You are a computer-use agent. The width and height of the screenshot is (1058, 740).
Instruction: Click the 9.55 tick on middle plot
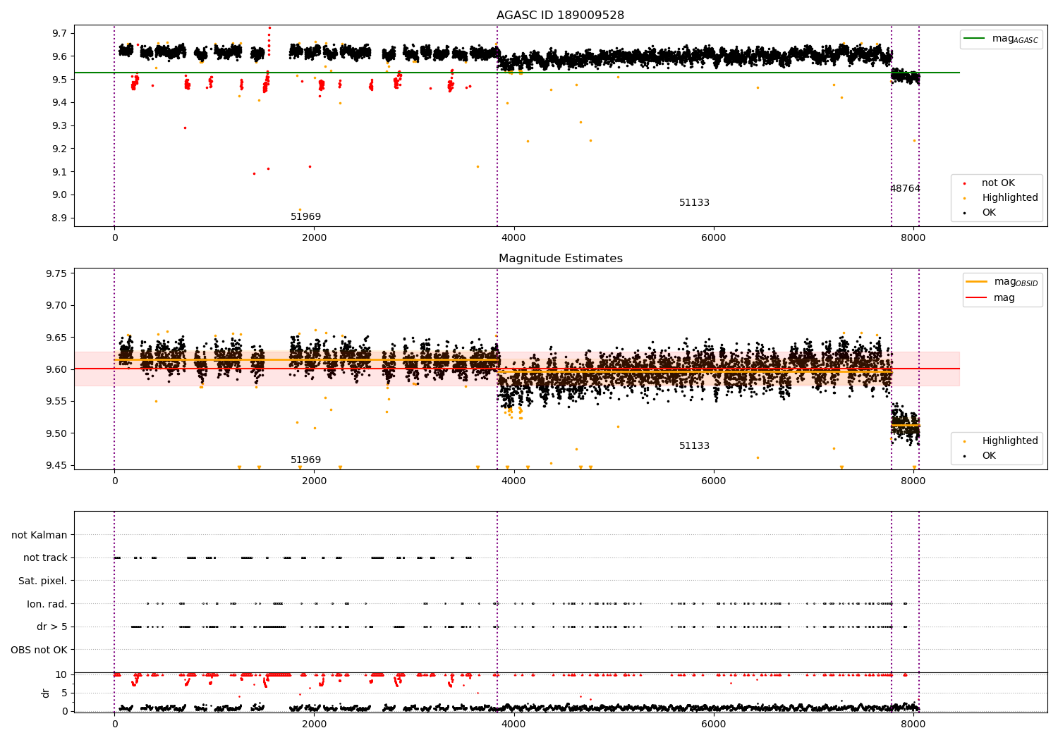pyautogui.click(x=57, y=402)
